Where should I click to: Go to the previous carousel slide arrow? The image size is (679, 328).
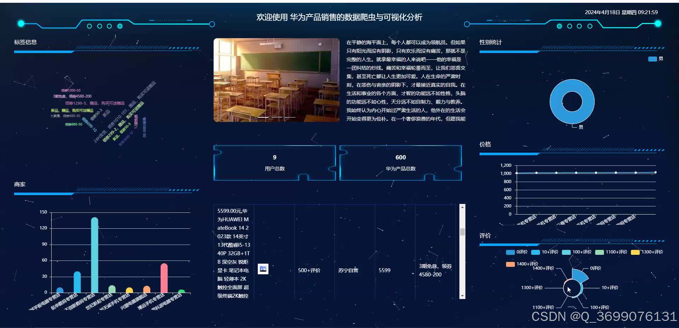pos(225,80)
